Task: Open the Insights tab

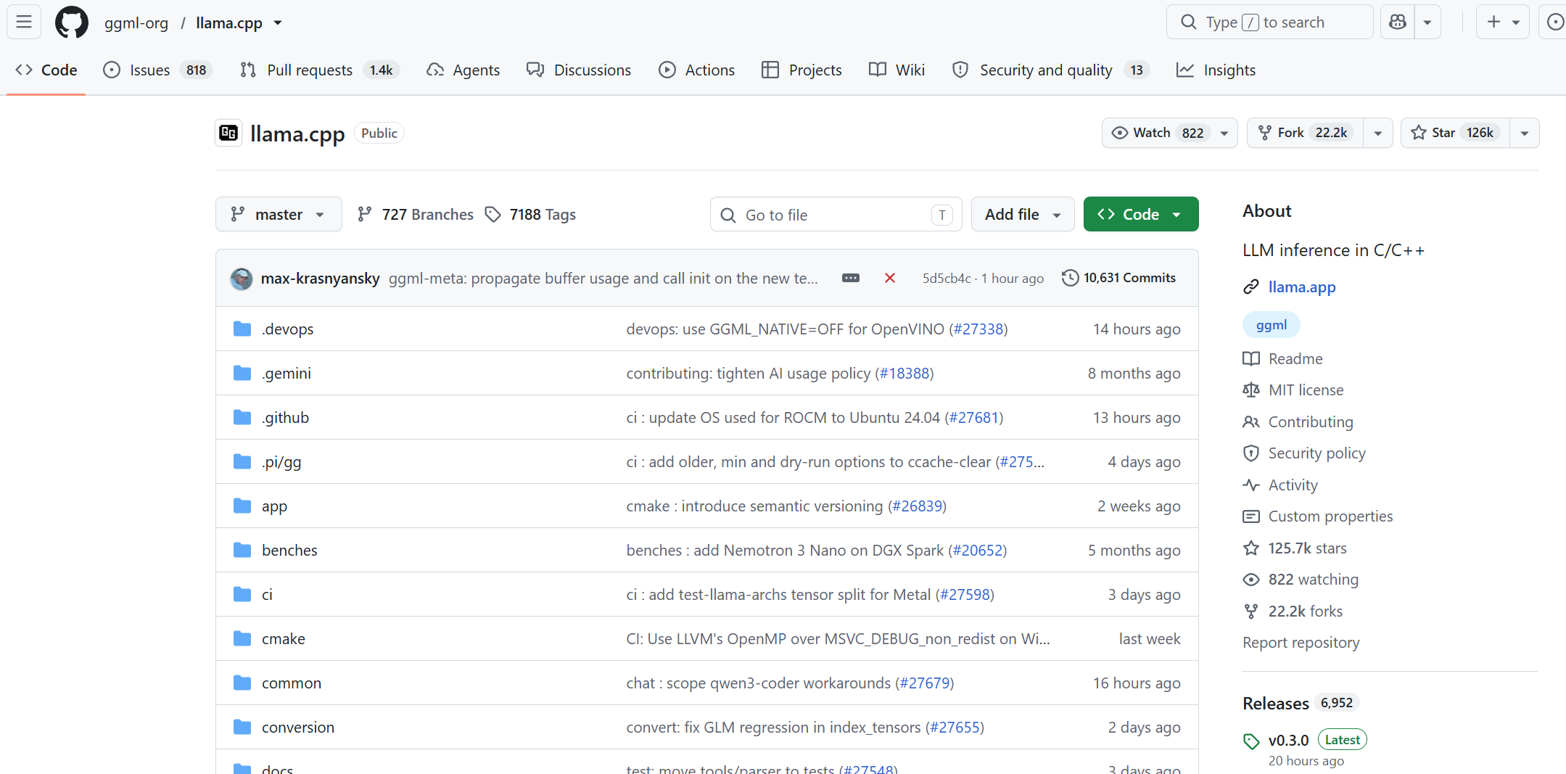Action: point(1216,70)
